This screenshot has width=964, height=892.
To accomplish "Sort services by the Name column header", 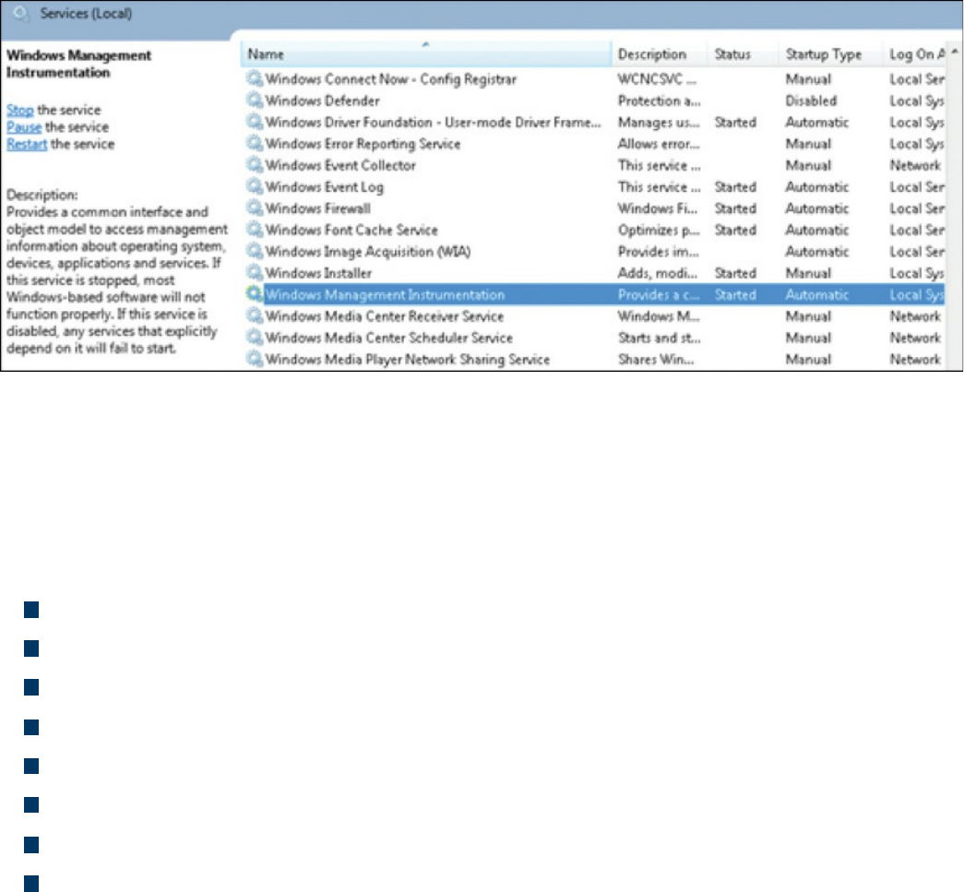I will pos(425,54).
